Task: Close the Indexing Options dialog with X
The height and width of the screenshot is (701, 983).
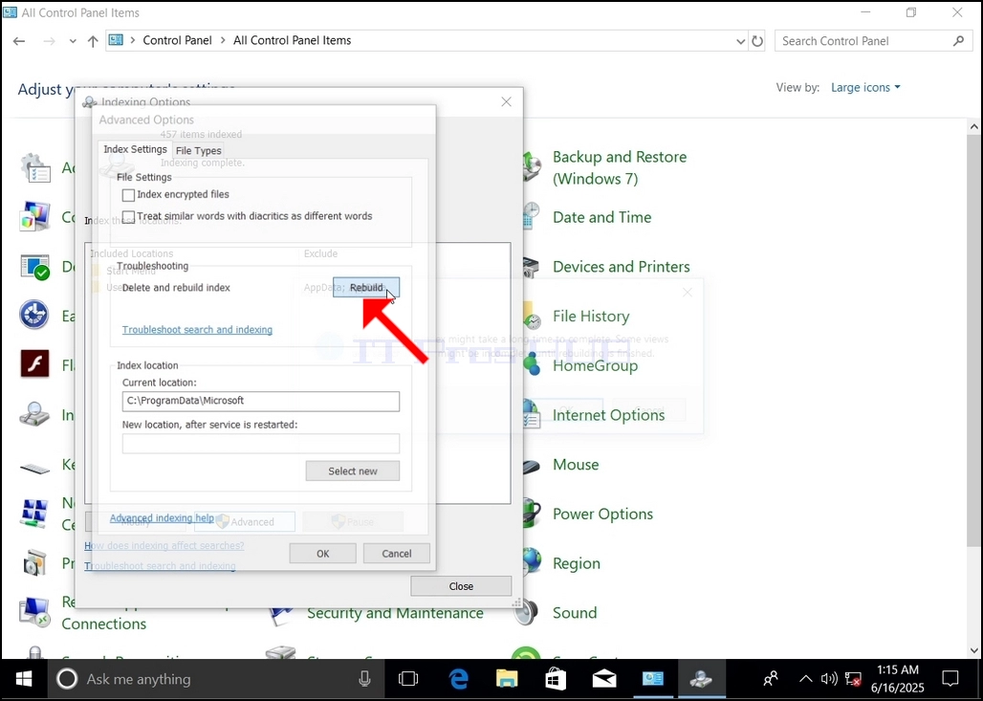Action: (507, 101)
